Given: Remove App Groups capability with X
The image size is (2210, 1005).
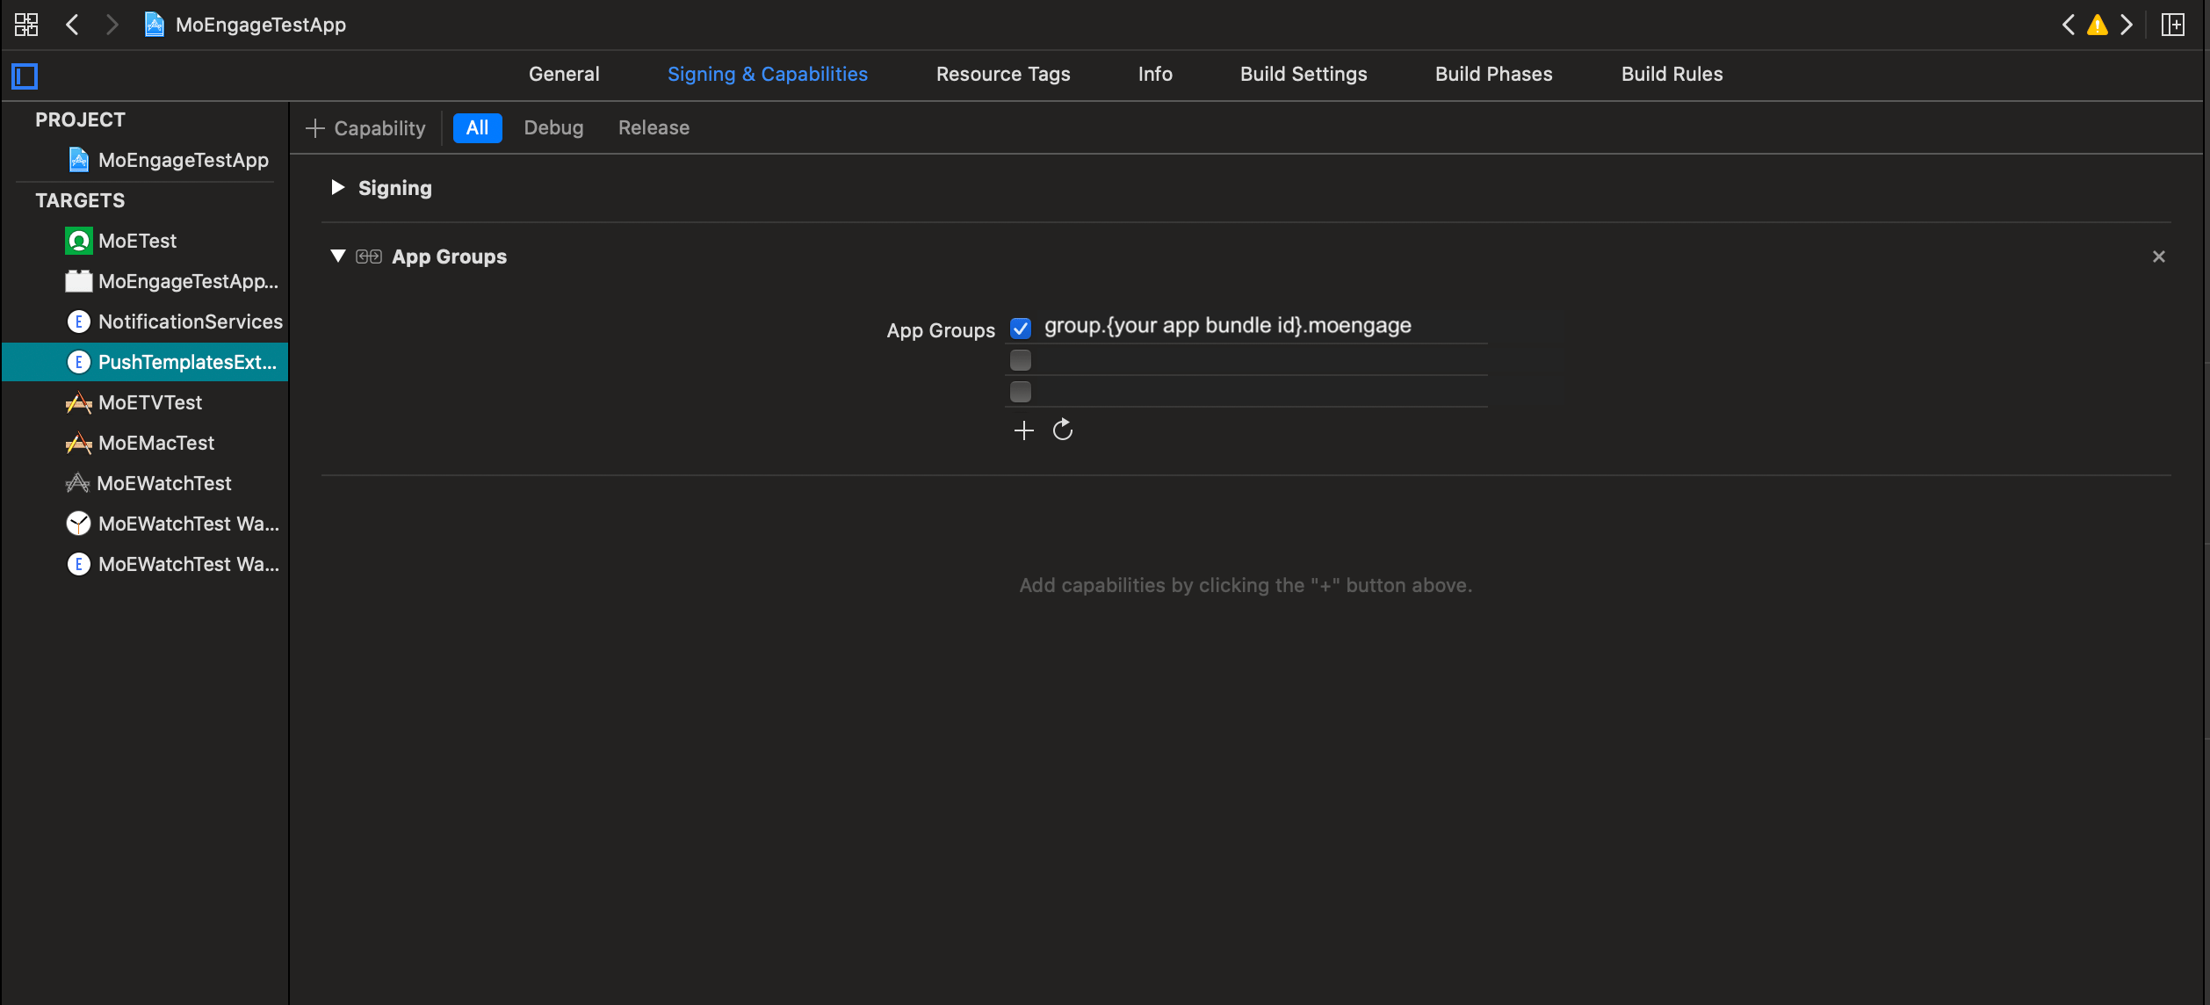Looking at the screenshot, I should pos(2159,257).
